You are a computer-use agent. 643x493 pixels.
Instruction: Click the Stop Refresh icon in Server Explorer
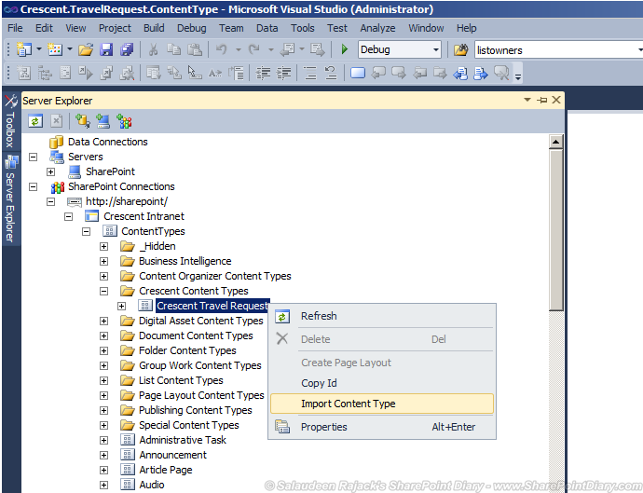[56, 121]
